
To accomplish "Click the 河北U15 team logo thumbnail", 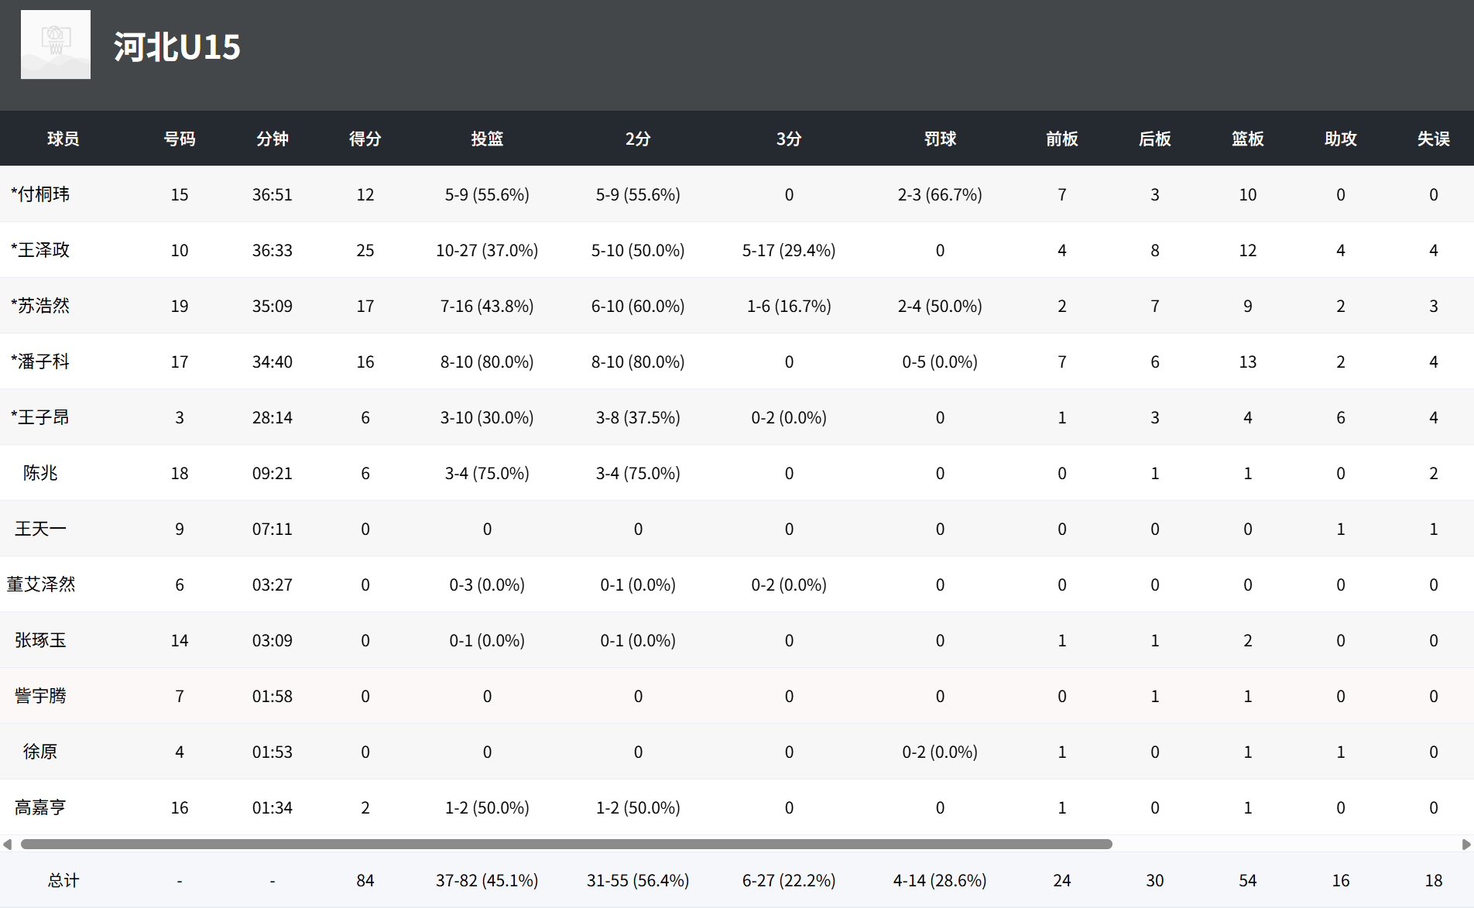I will tap(56, 45).
